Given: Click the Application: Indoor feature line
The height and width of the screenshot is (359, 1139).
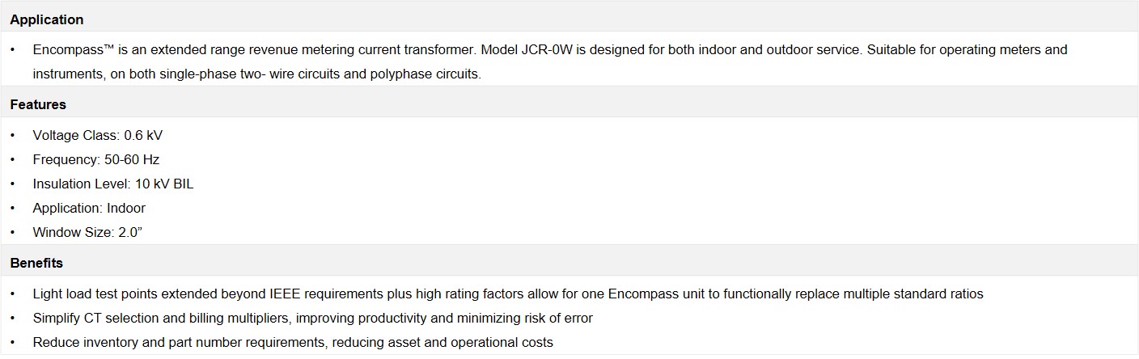Looking at the screenshot, I should coord(89,208).
